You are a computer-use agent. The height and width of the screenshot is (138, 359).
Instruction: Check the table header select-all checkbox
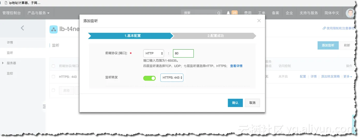pos(53,66)
